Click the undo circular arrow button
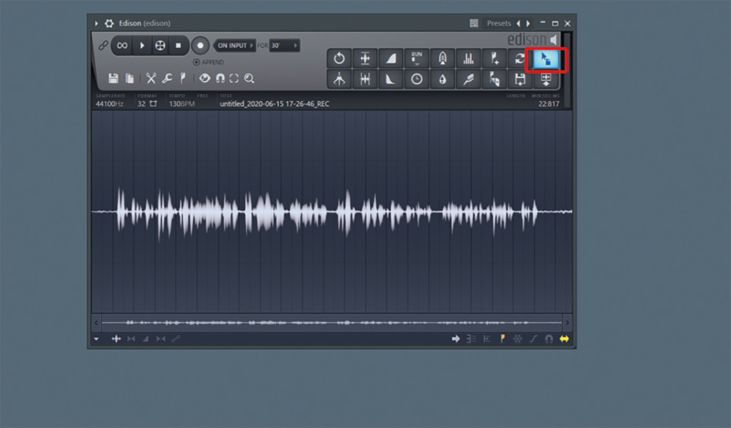Screen dimensions: 731x428 pos(339,59)
